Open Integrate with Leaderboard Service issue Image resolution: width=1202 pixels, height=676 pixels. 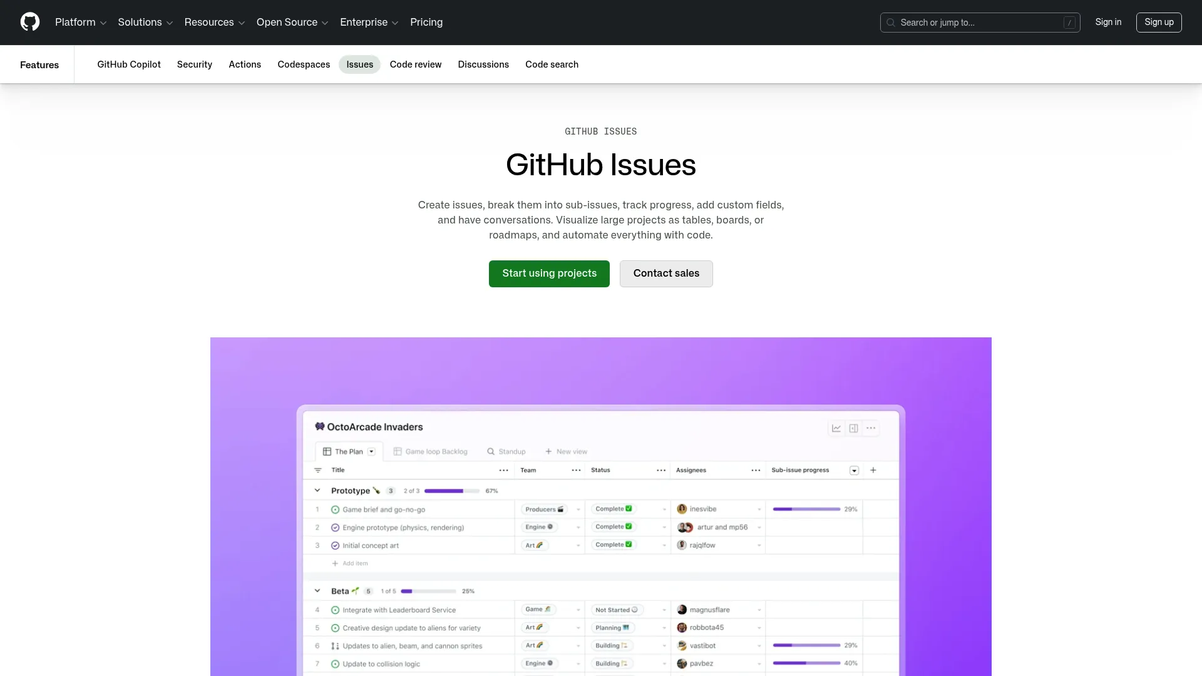tap(399, 610)
